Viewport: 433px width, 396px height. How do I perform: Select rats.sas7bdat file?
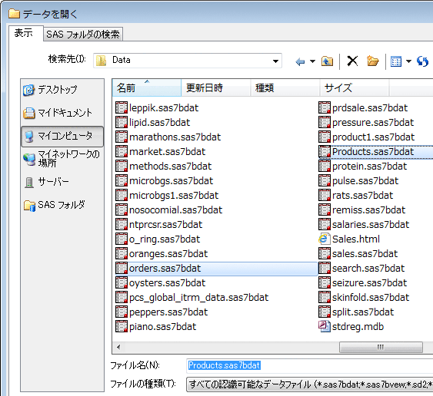[x=356, y=196]
